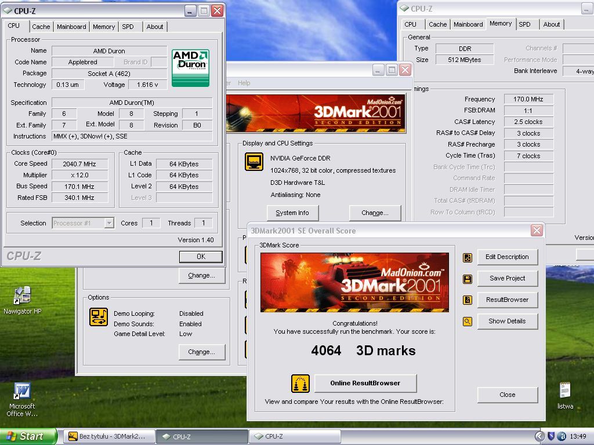Select Mainboard tab in right CPU-Z window
The image size is (594, 445).
468,24
